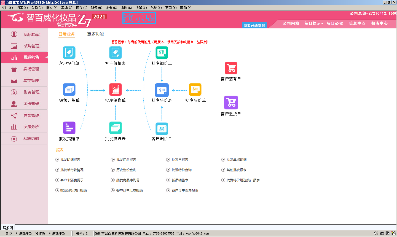Open the 财务(M) menu
The height and width of the screenshot is (237, 397).
(96, 8)
